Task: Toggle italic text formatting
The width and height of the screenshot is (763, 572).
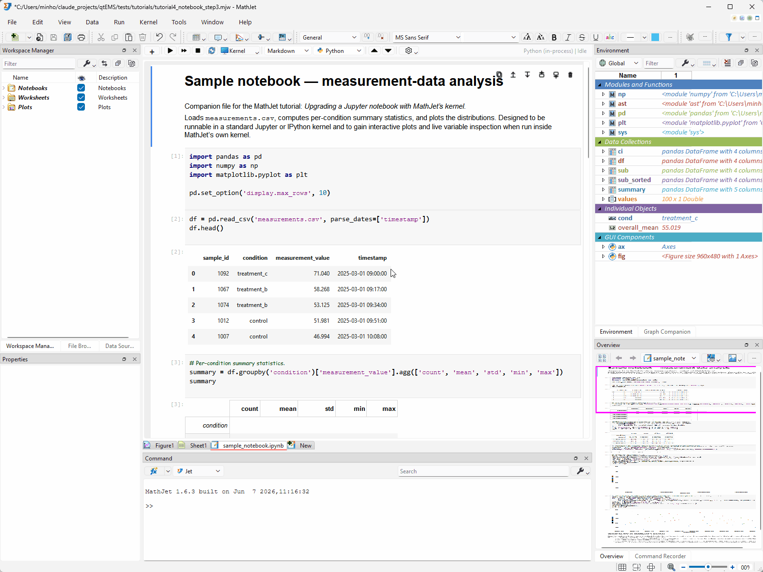Action: (x=568, y=37)
